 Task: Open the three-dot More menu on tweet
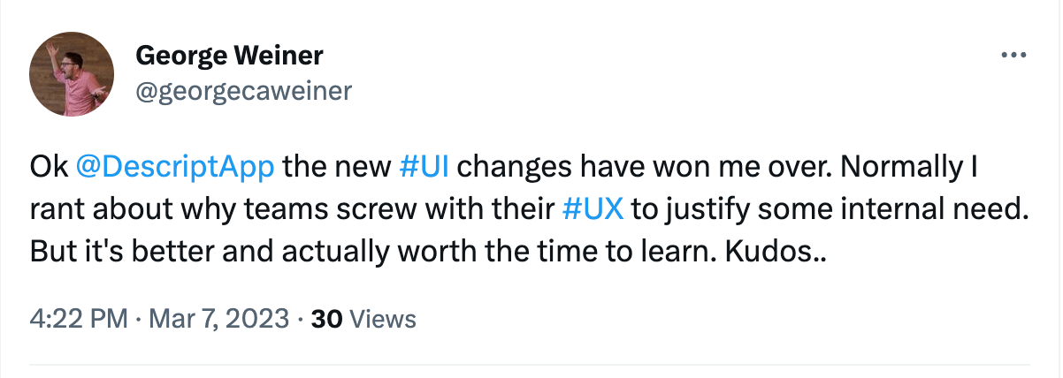[1011, 56]
